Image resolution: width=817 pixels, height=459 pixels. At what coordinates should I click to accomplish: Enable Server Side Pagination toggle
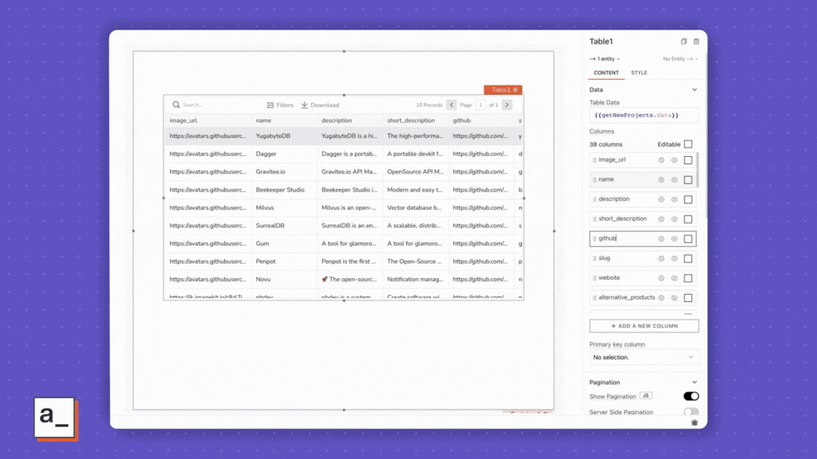[x=691, y=412]
